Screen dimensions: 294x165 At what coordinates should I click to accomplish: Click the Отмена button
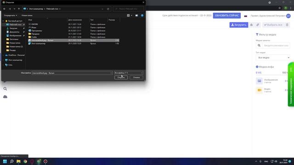[136, 77]
